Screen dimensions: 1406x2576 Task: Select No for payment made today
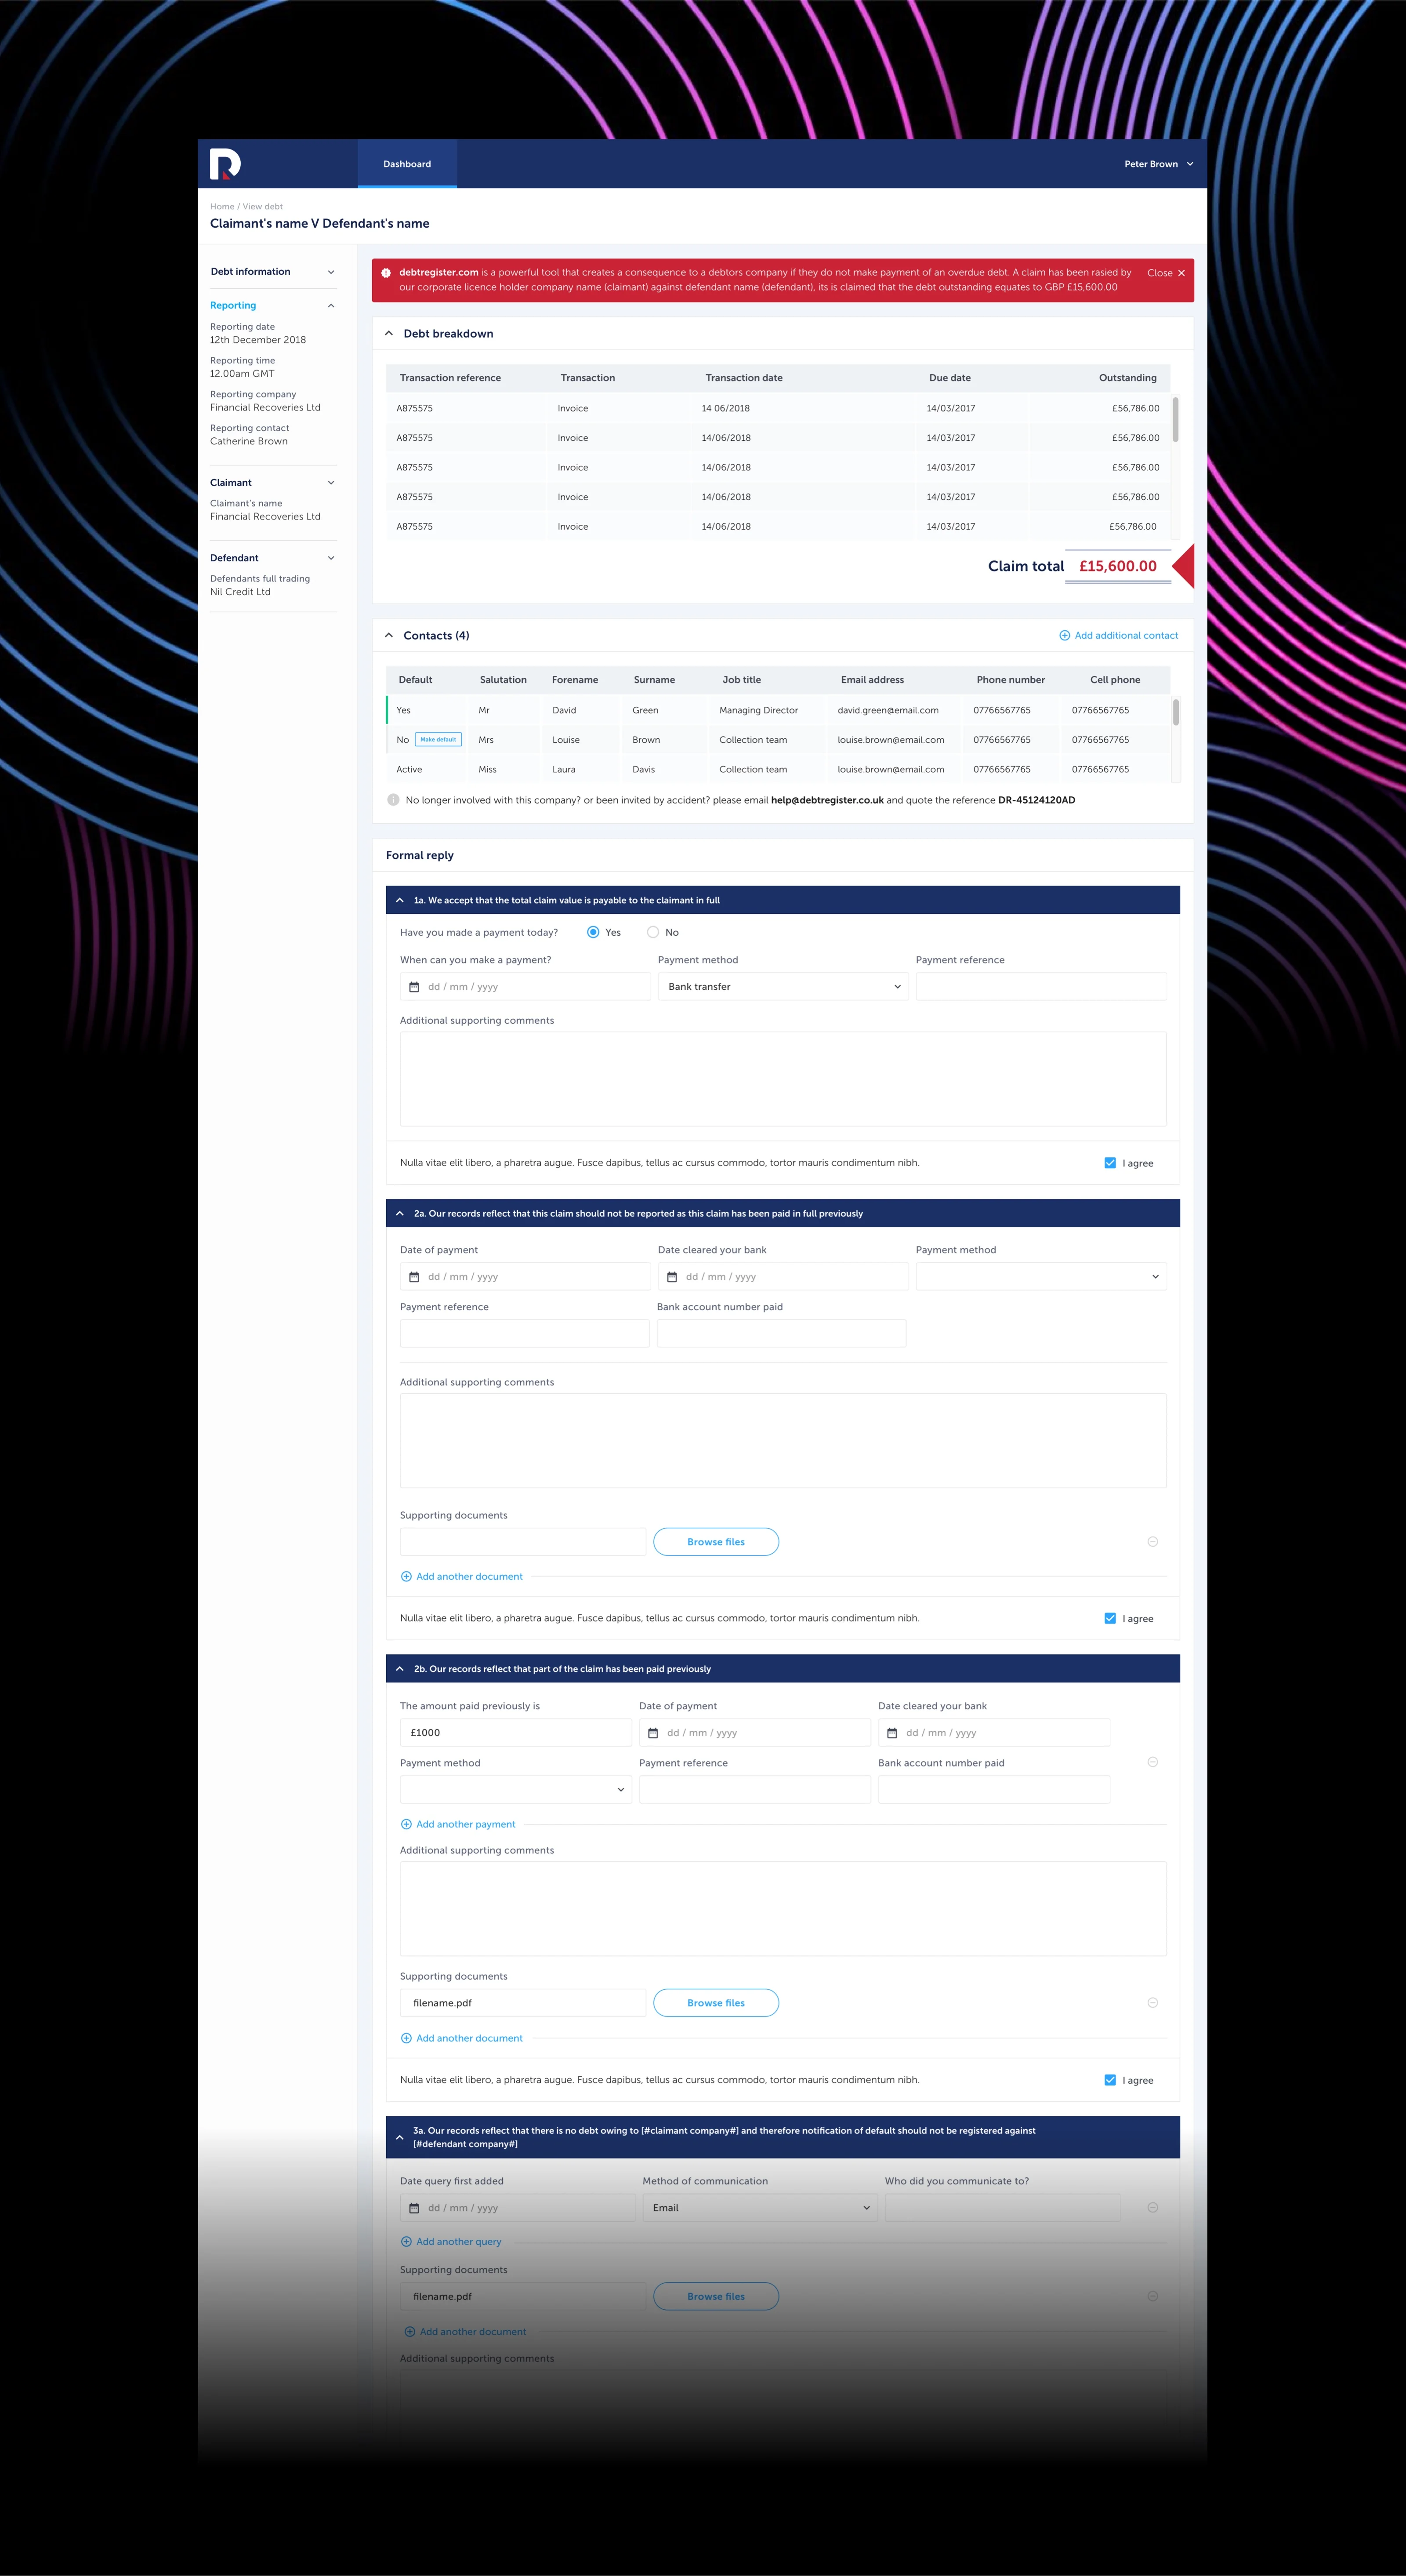pos(653,932)
